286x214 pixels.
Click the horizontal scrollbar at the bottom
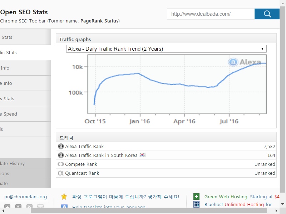click(143, 211)
